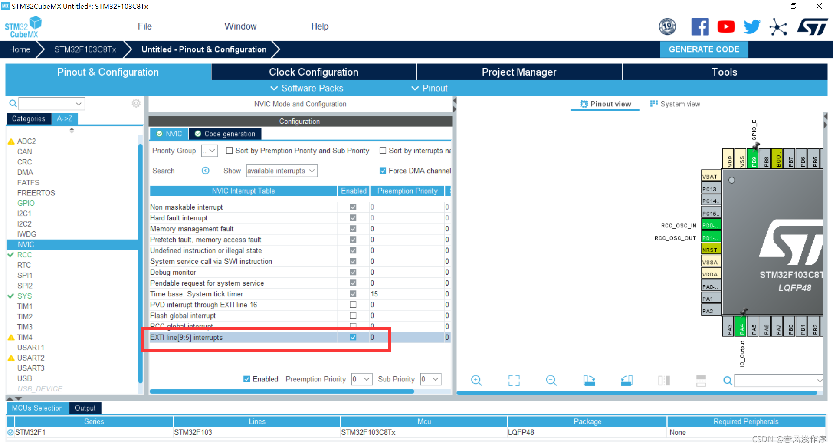Click the pin search magnifier icon
Image resolution: width=833 pixels, height=447 pixels.
[728, 381]
